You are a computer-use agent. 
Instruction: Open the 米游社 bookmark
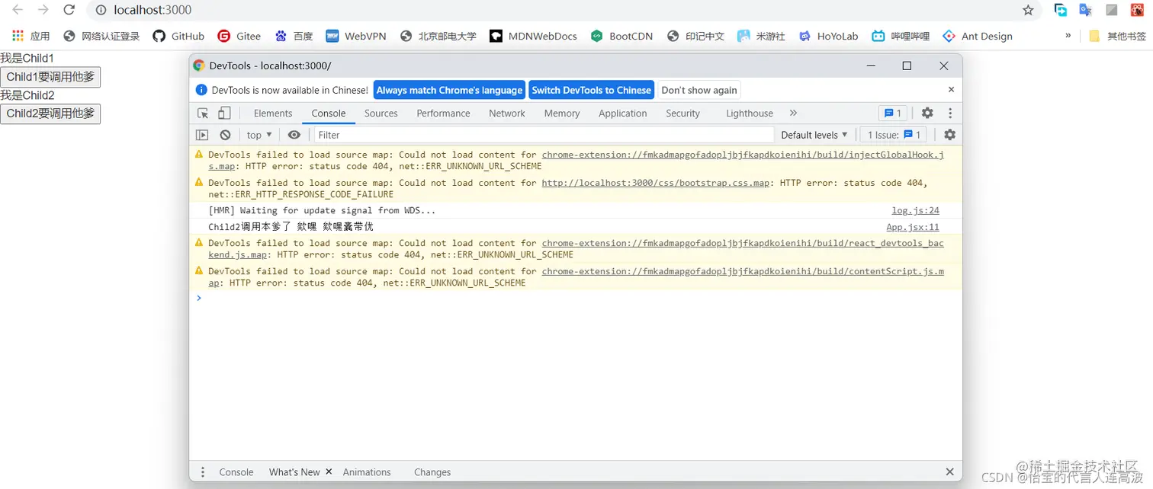click(x=760, y=36)
